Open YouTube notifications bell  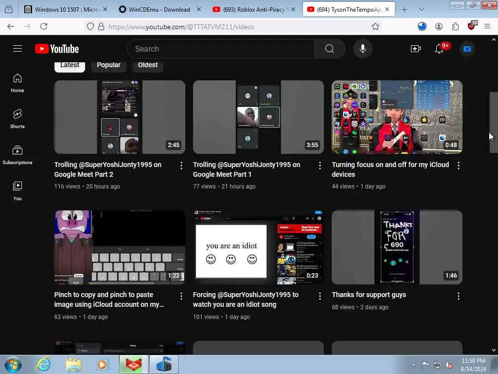click(440, 49)
